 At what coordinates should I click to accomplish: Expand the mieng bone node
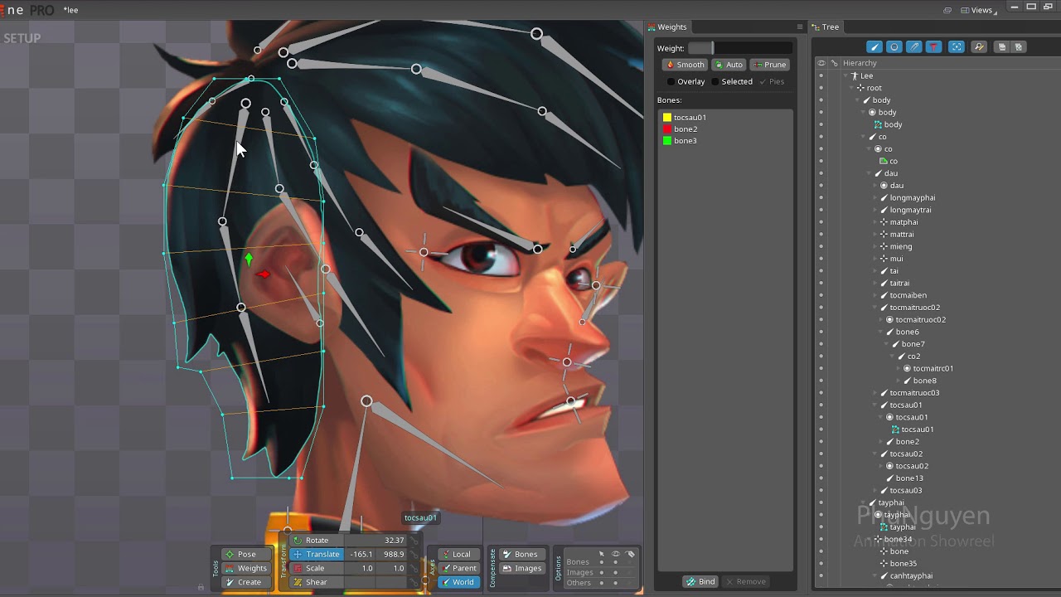point(875,246)
